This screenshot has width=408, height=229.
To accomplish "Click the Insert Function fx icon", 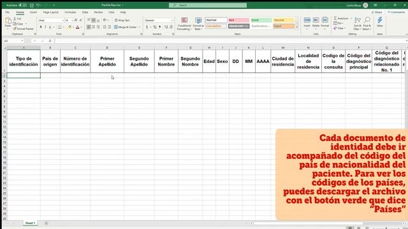I will pos(50,41).
